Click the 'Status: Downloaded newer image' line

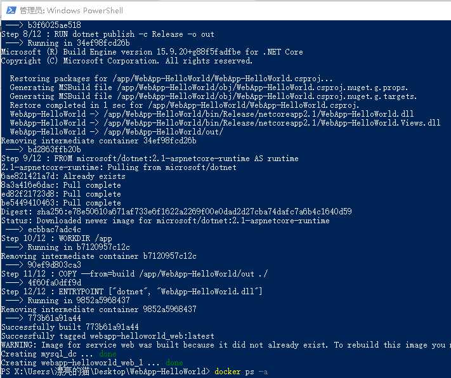(x=165, y=221)
